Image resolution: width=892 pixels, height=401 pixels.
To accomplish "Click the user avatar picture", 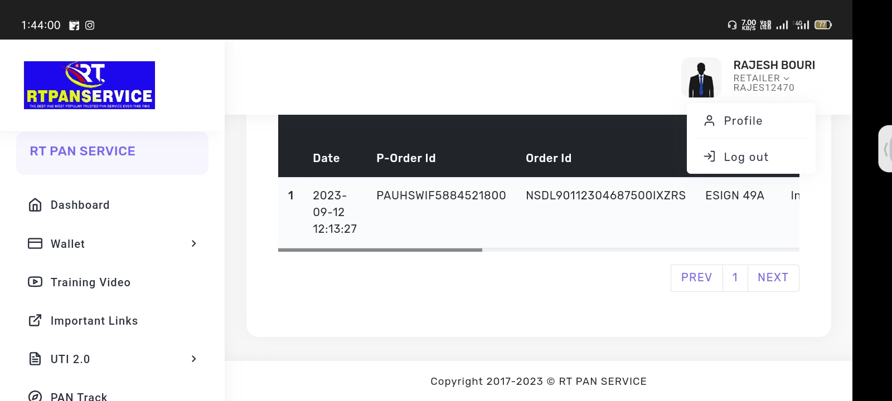I will pyautogui.click(x=701, y=78).
